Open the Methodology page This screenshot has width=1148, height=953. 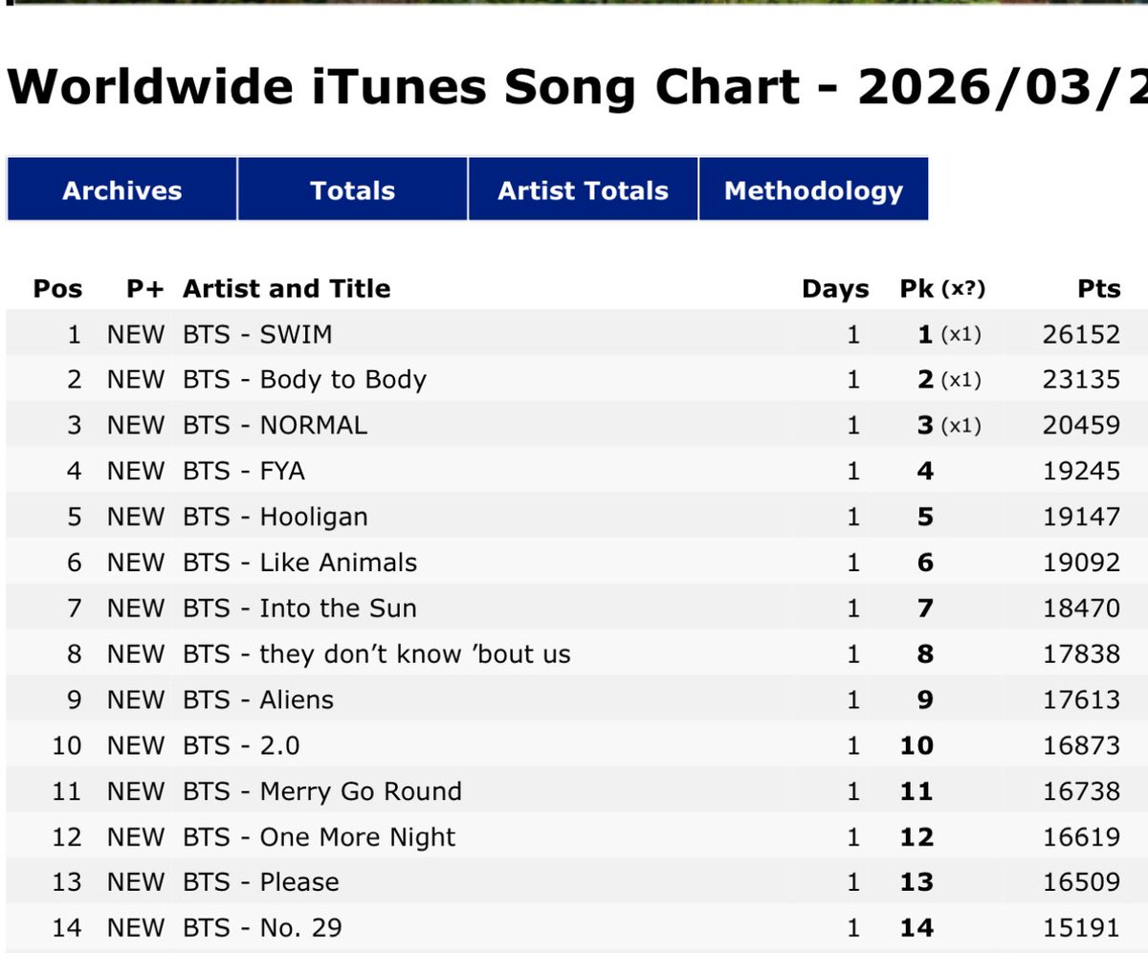(x=813, y=189)
